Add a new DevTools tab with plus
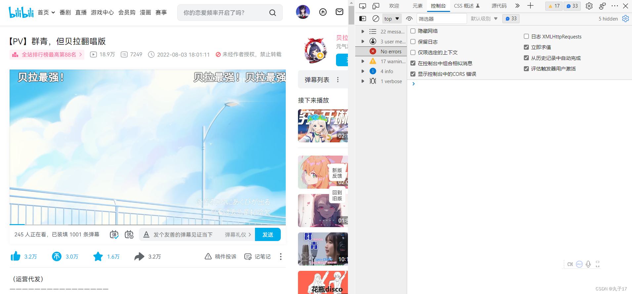 point(530,6)
